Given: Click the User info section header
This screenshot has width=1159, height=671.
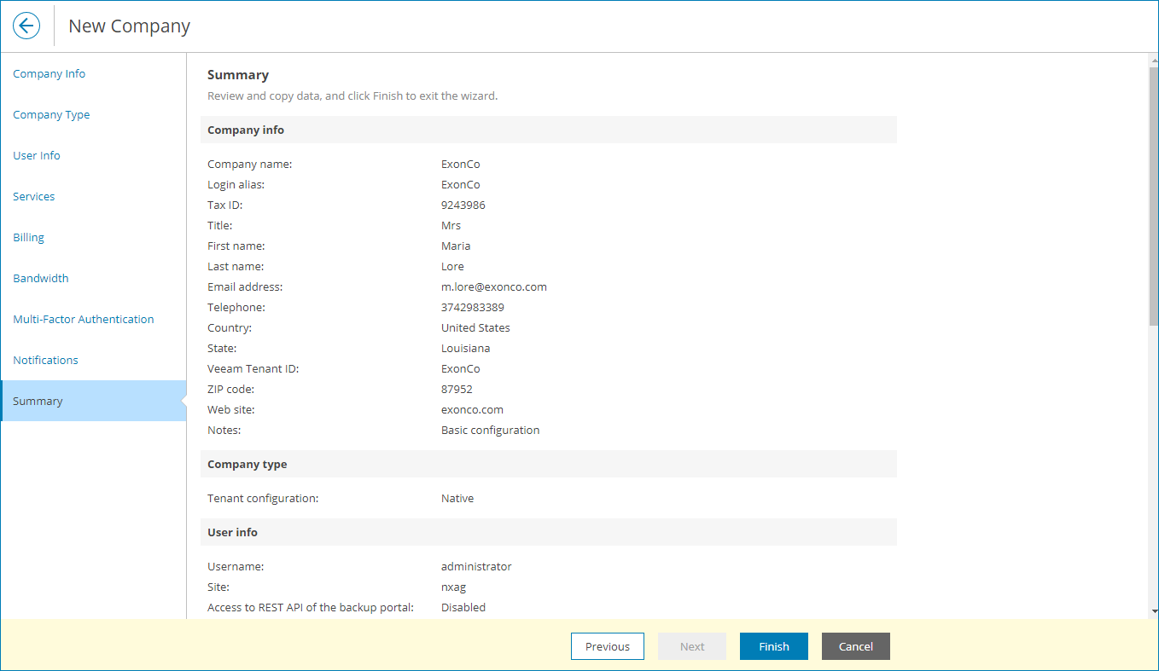Looking at the screenshot, I should tap(549, 532).
